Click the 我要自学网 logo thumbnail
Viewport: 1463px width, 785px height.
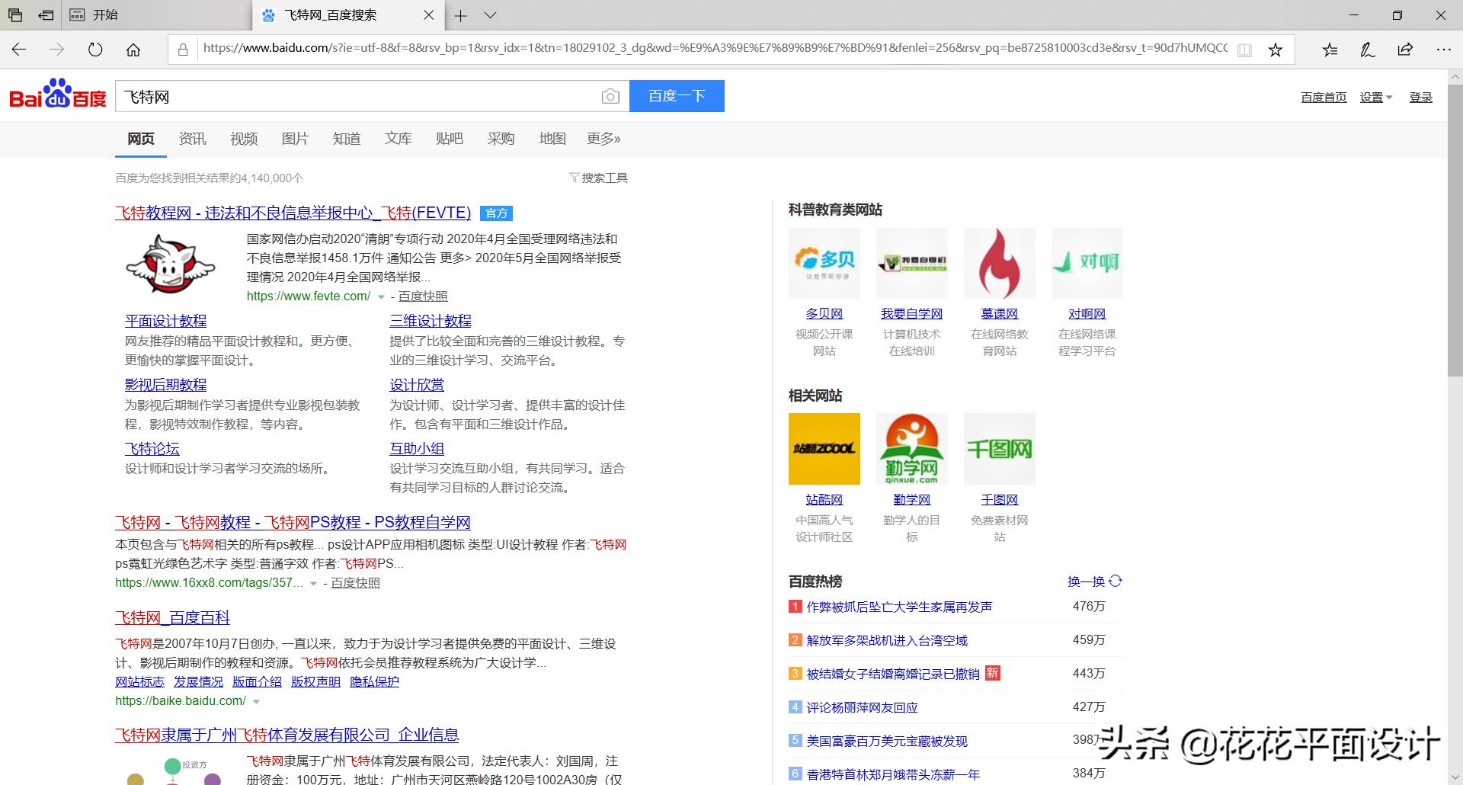[912, 263]
